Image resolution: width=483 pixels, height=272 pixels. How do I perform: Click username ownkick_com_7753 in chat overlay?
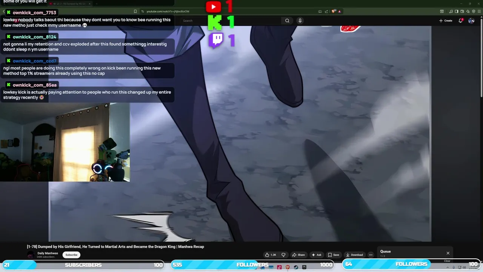coord(34,13)
